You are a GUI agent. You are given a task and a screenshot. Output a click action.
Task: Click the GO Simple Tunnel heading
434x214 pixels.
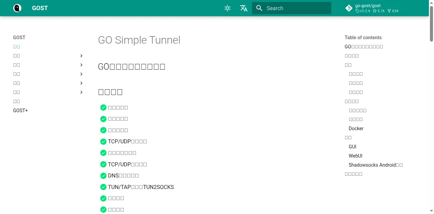click(x=139, y=40)
